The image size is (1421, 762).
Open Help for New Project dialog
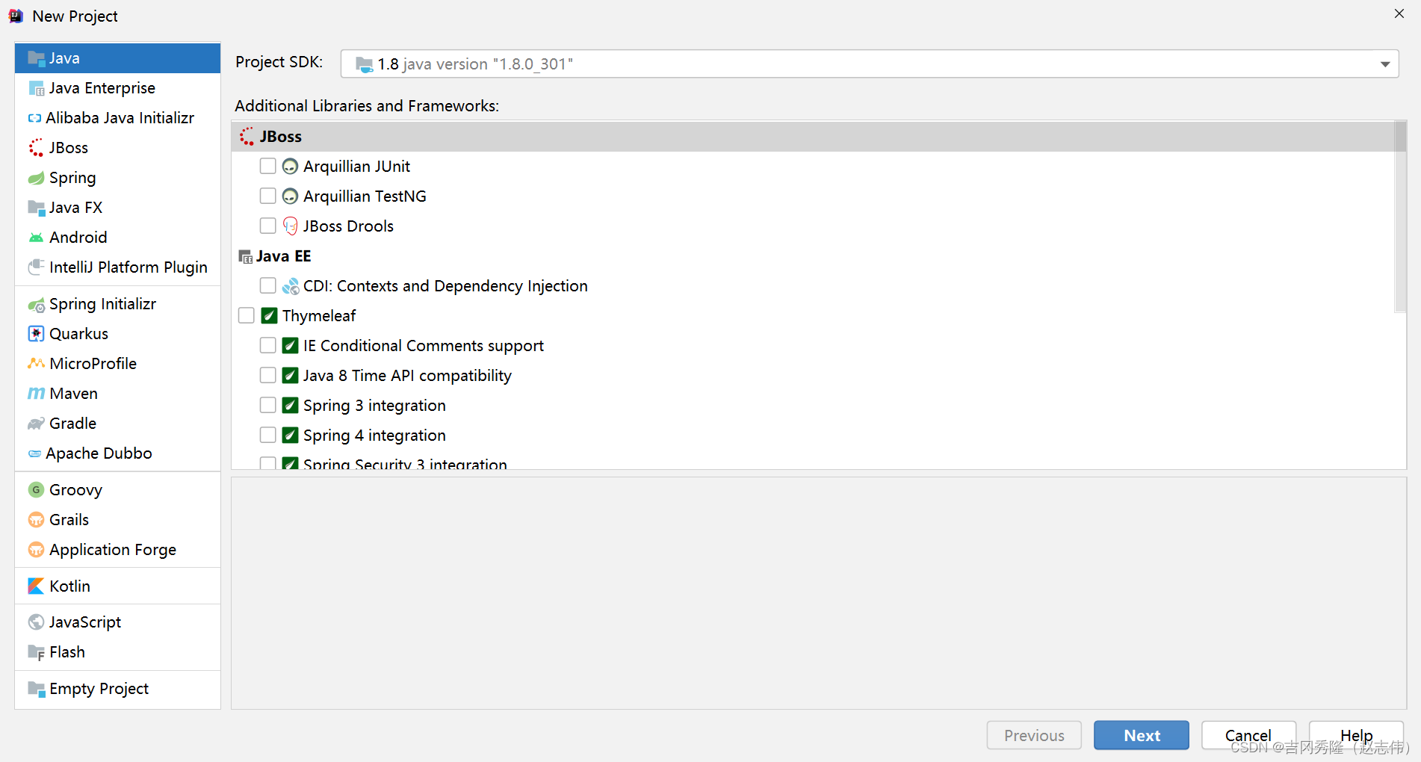coord(1356,735)
